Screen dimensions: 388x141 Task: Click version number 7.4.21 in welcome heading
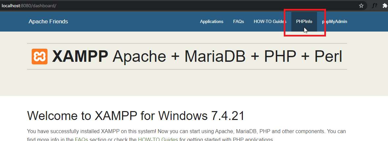click(228, 116)
